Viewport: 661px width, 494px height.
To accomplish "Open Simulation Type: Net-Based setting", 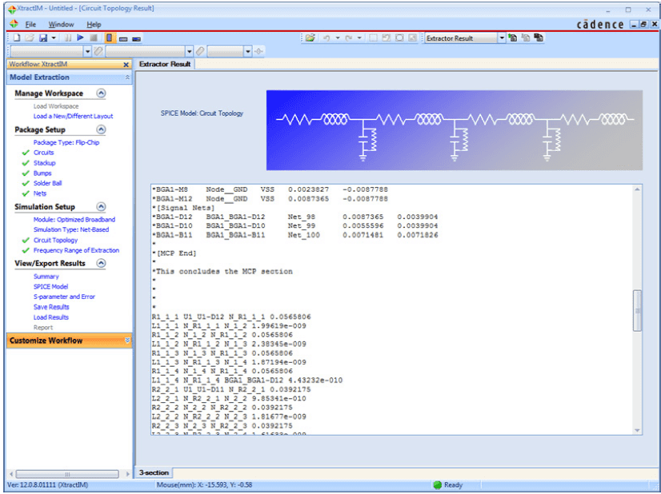I will point(71,229).
